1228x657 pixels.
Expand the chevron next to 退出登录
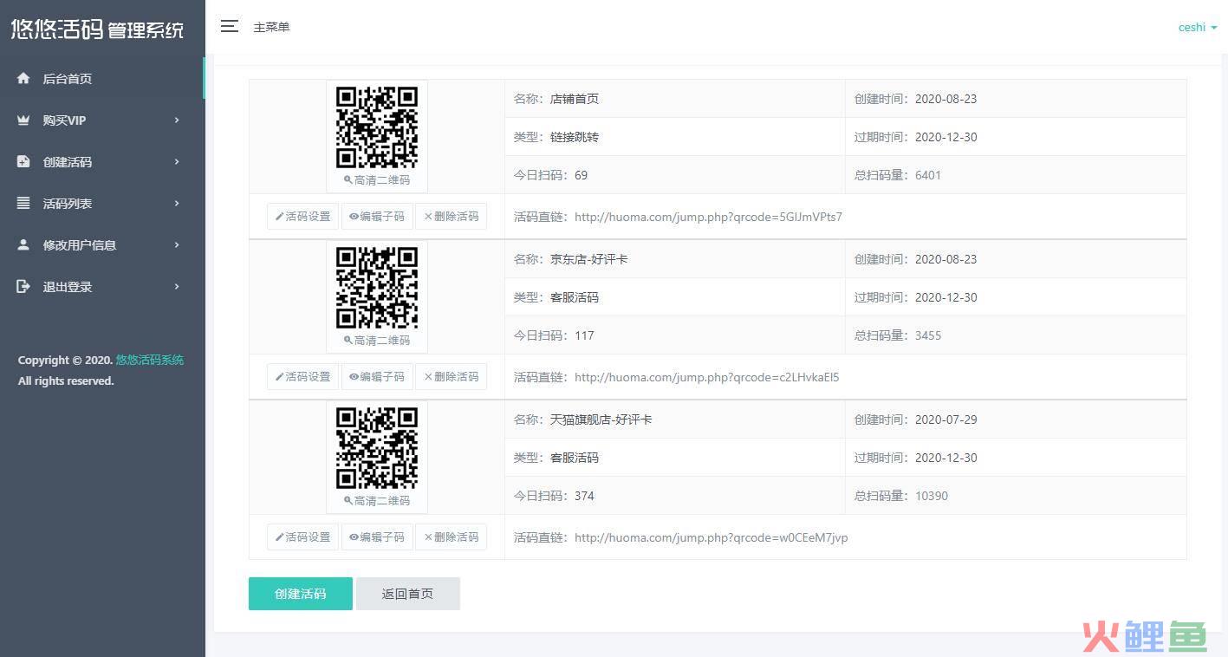177,286
